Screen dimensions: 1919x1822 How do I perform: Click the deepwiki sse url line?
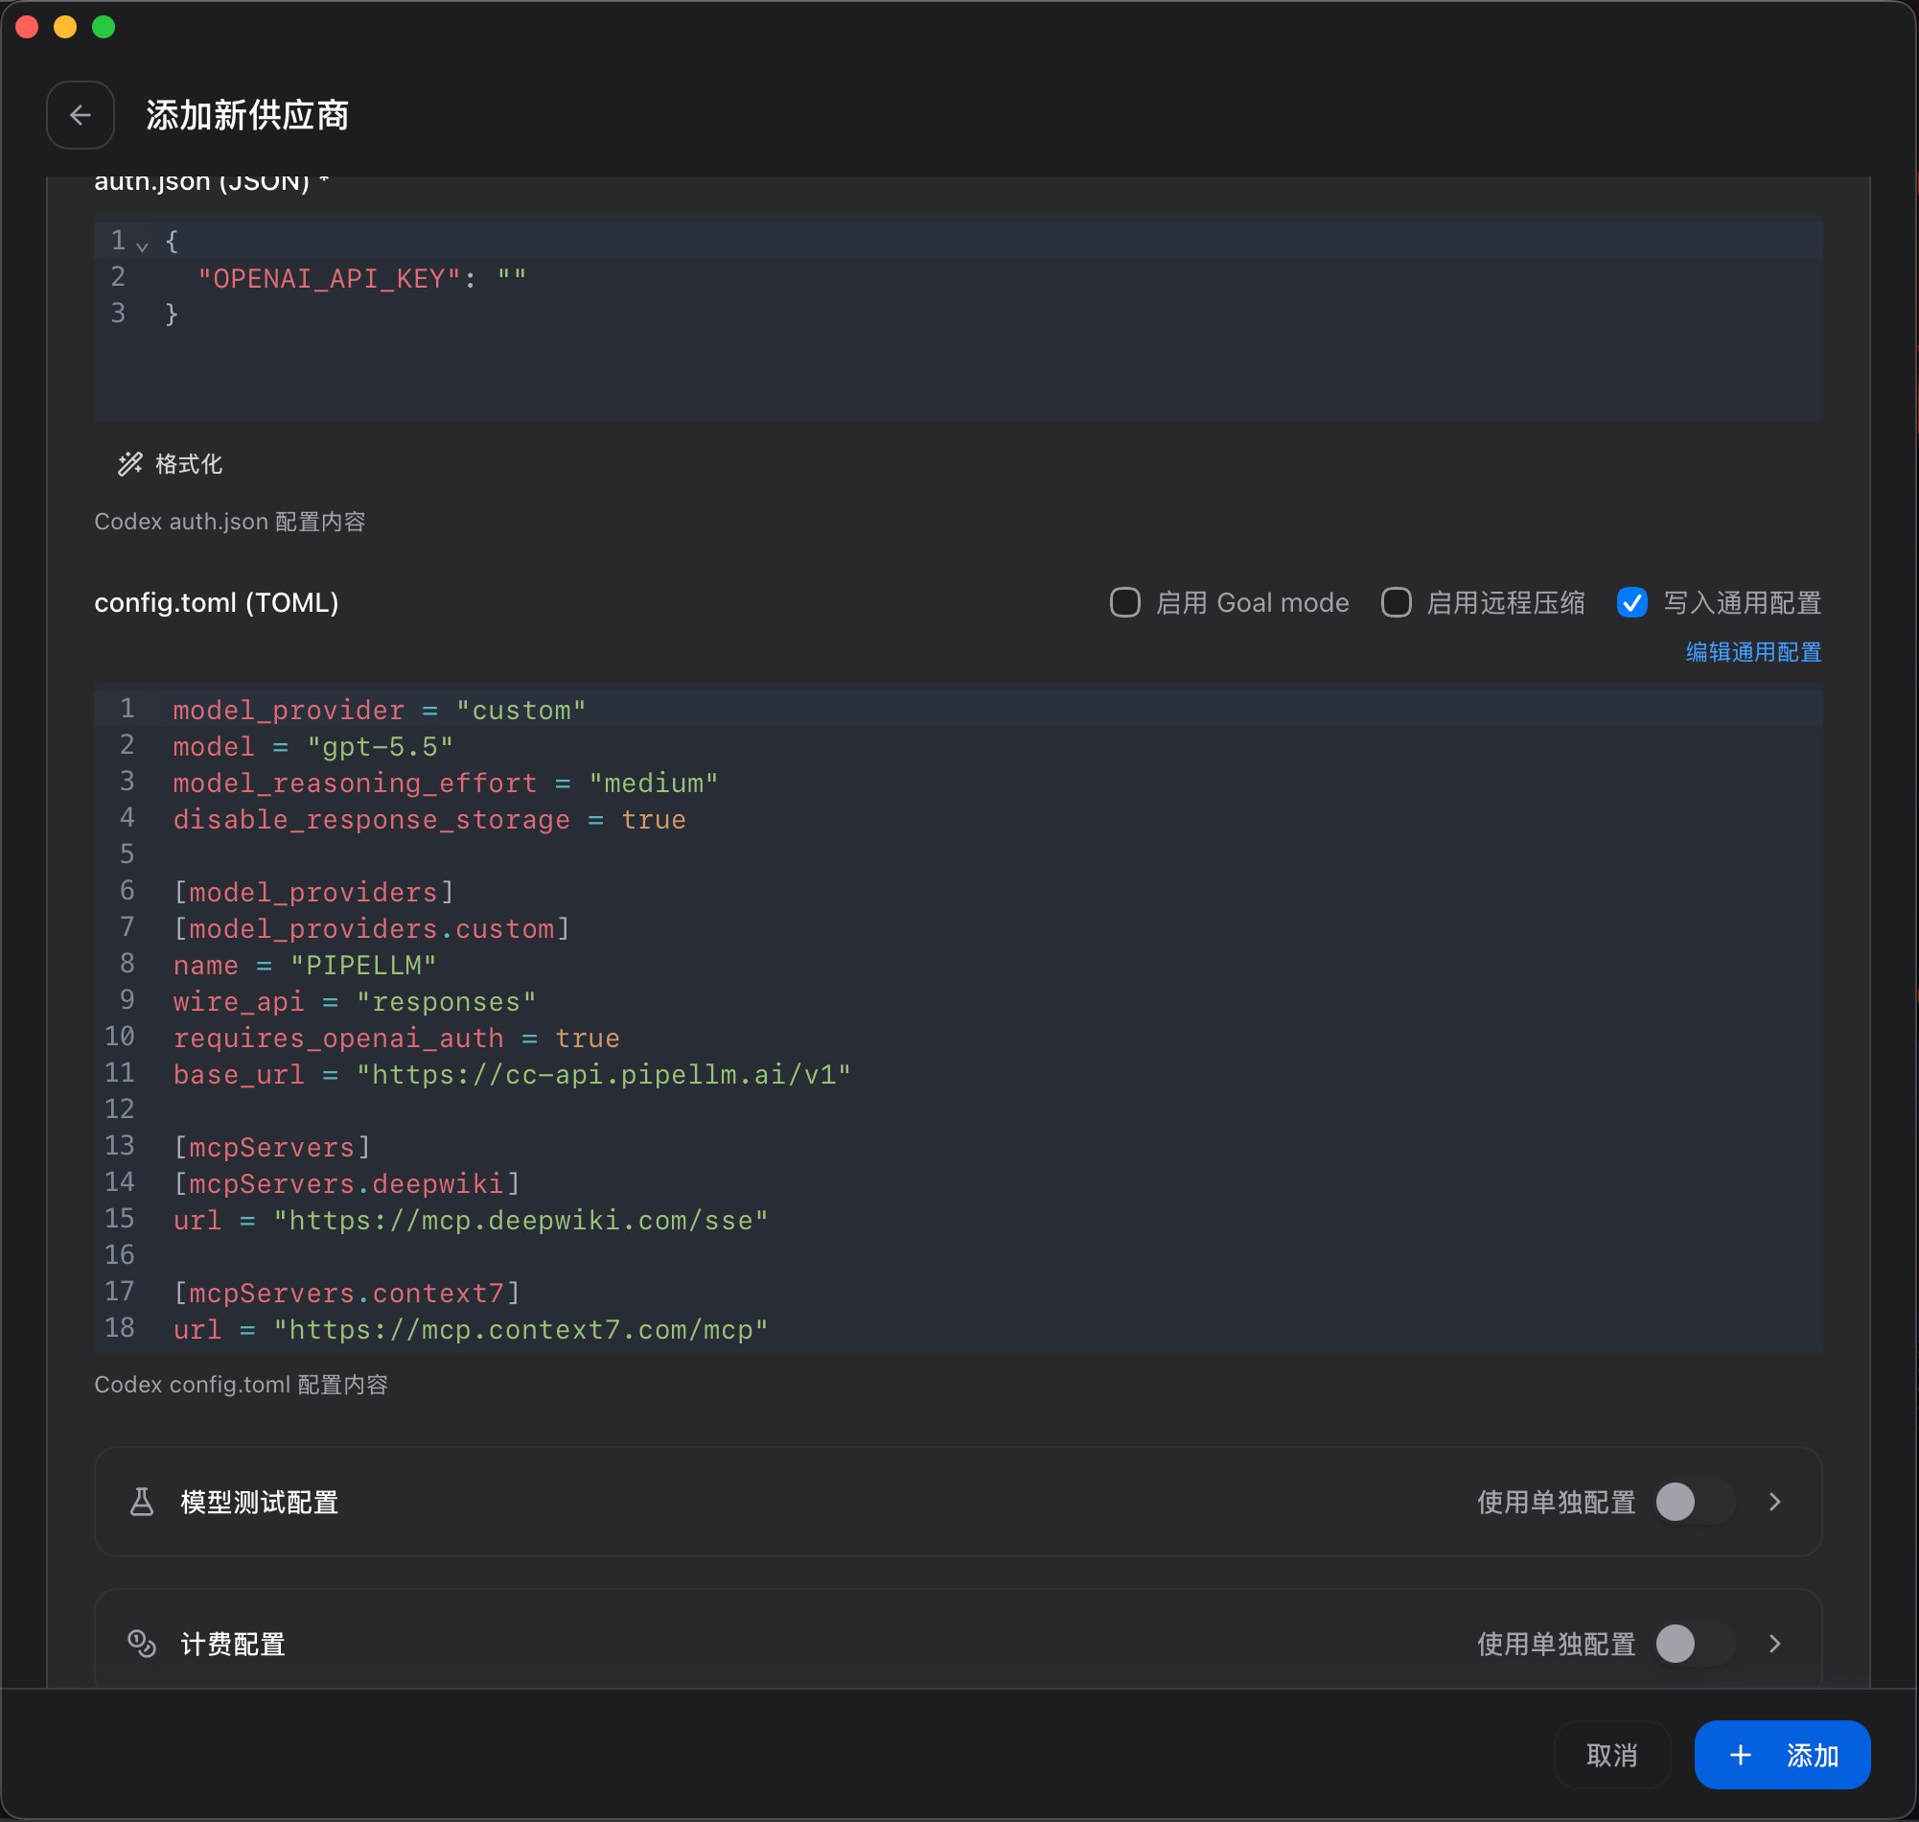[x=471, y=1220]
